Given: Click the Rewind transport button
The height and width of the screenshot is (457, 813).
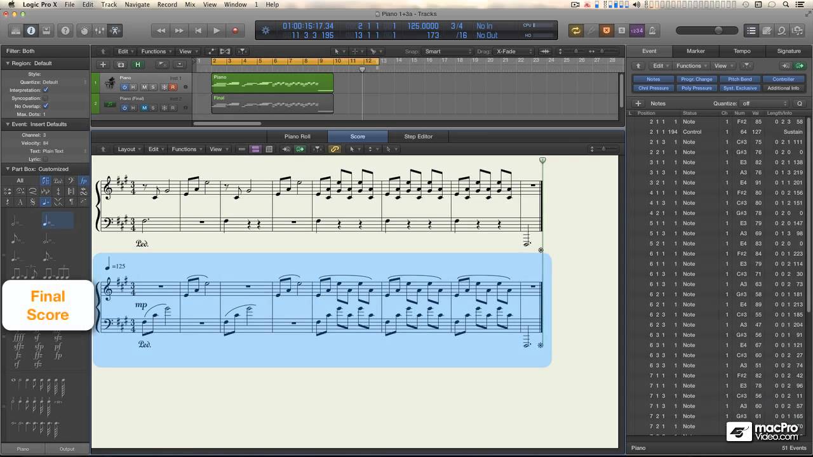Looking at the screenshot, I should tap(161, 30).
